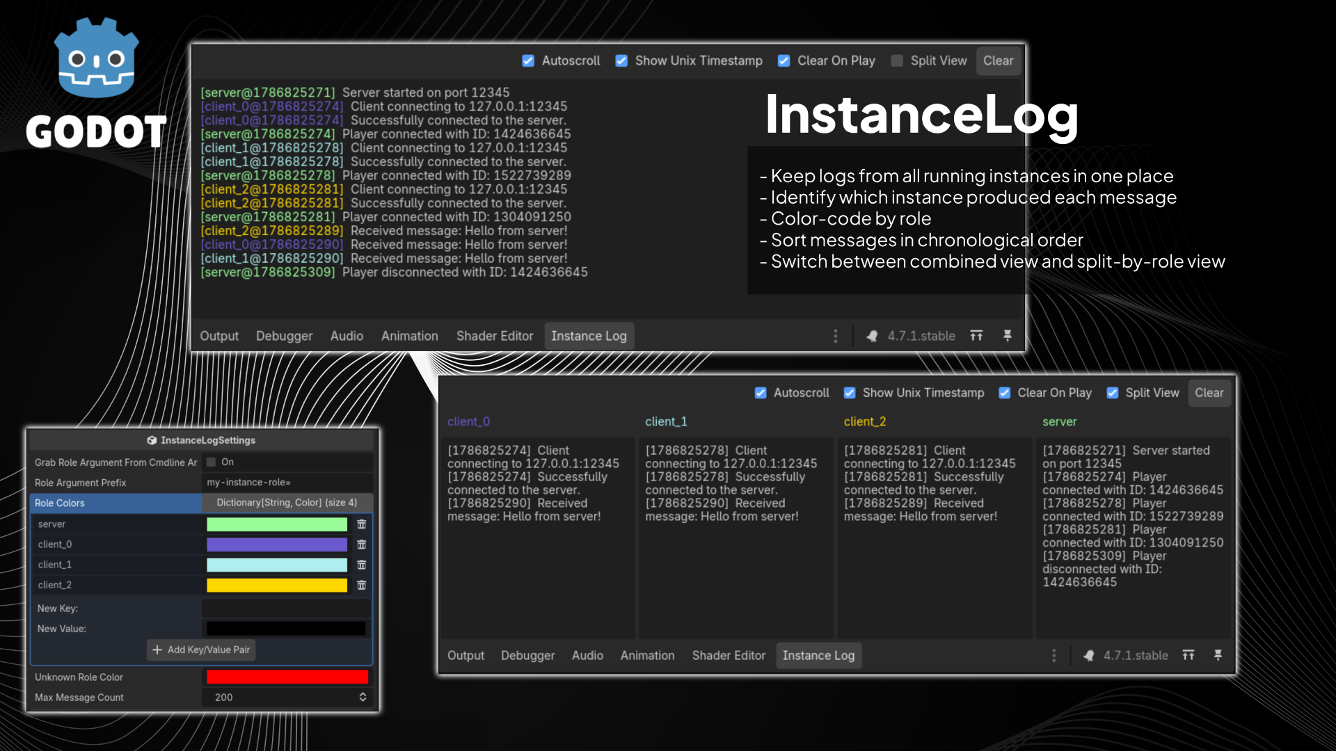Open the Audio tab in the combined-log panel

(x=347, y=336)
